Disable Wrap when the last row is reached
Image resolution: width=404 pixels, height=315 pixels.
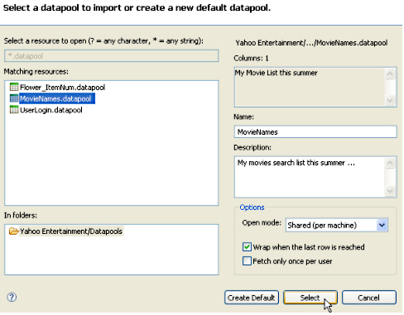pyautogui.click(x=247, y=247)
